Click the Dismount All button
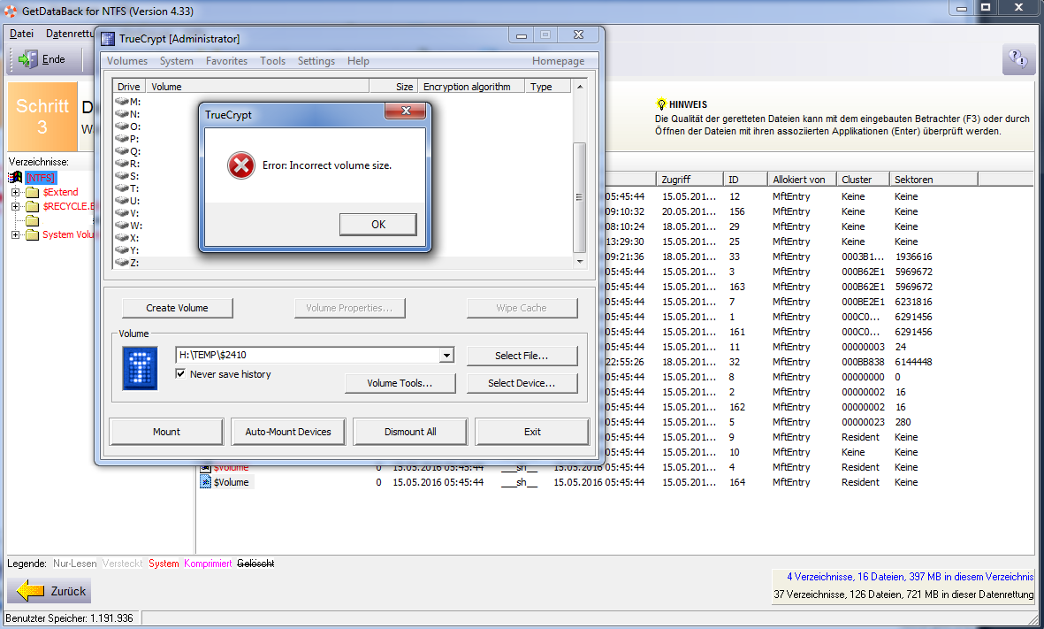The width and height of the screenshot is (1044, 629). [410, 432]
